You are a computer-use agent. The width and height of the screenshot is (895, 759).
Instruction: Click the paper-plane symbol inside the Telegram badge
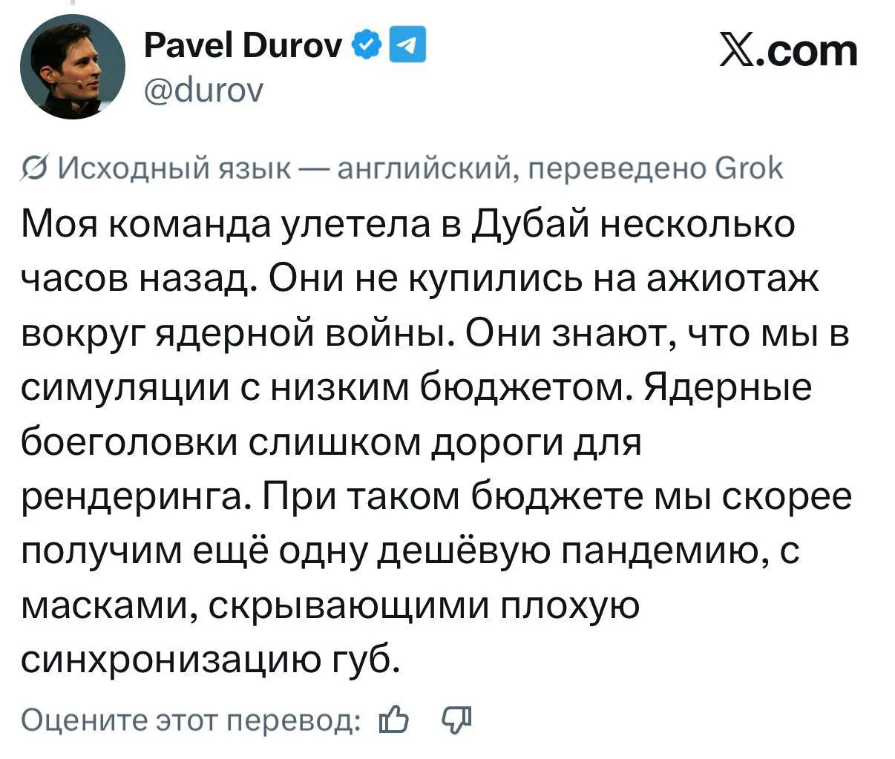pos(407,45)
